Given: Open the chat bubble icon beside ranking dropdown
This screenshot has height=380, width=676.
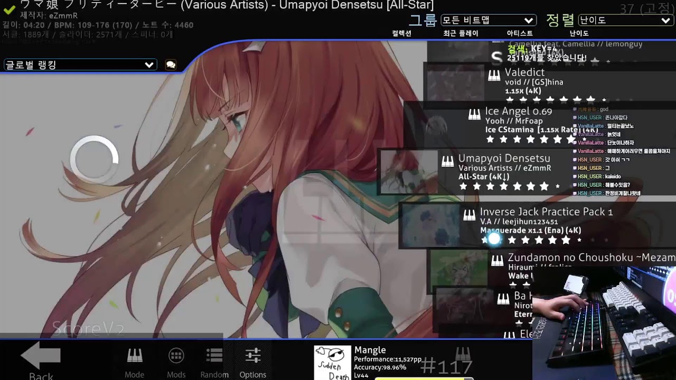Looking at the screenshot, I should pos(171,65).
